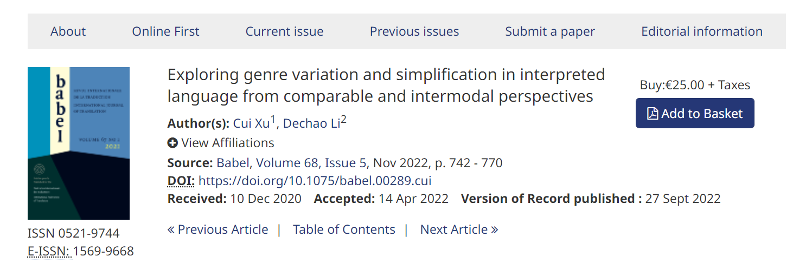Screen dimensions: 793x276
Task: Click the Babel journal cover thumbnail
Action: [79, 143]
